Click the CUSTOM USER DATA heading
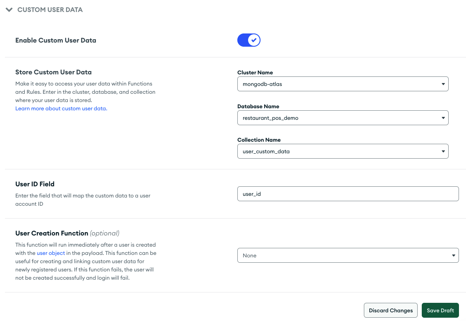466x321 pixels. [50, 10]
